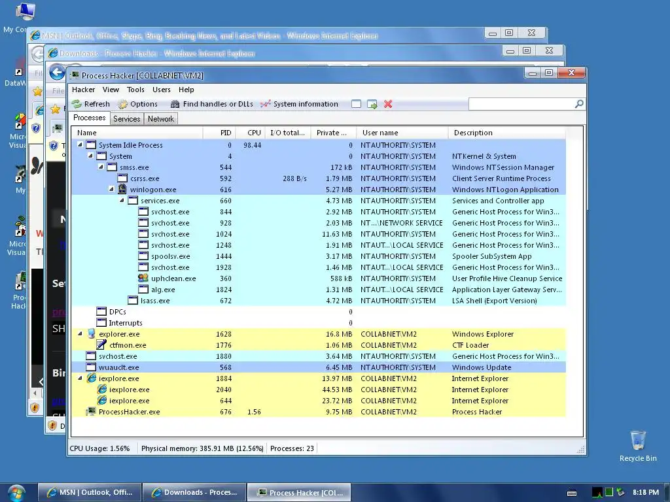Image resolution: width=670 pixels, height=502 pixels.
Task: Click the find window toolbar icon
Action: pyautogui.click(x=356, y=104)
